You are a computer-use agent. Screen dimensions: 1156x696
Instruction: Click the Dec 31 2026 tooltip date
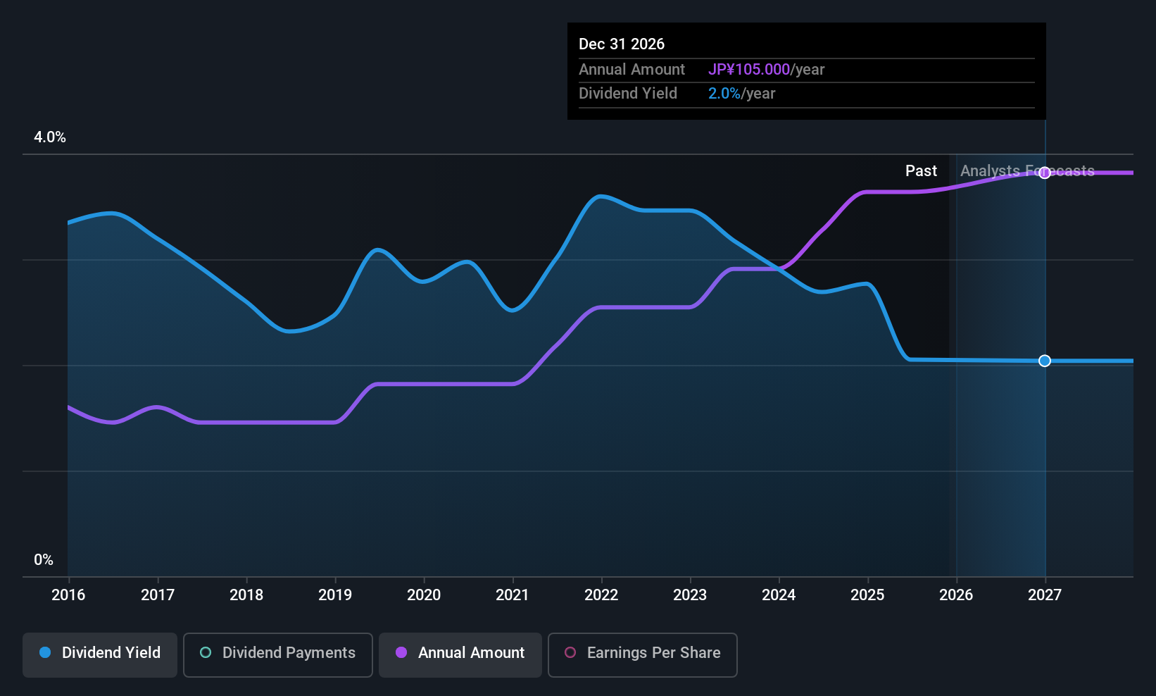pyautogui.click(x=622, y=44)
